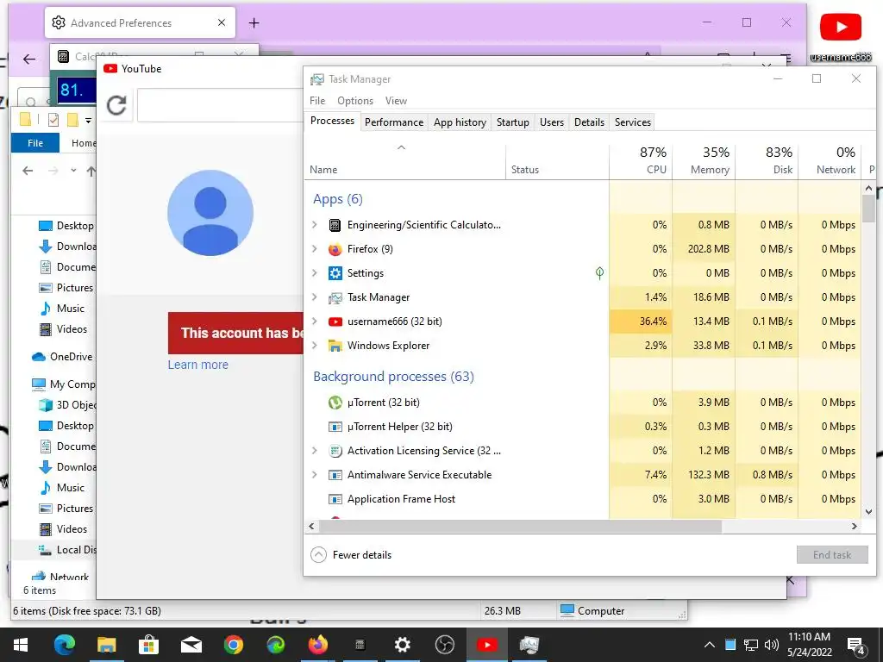The image size is (883, 662).
Task: Click the Users tab
Action: 551,122
